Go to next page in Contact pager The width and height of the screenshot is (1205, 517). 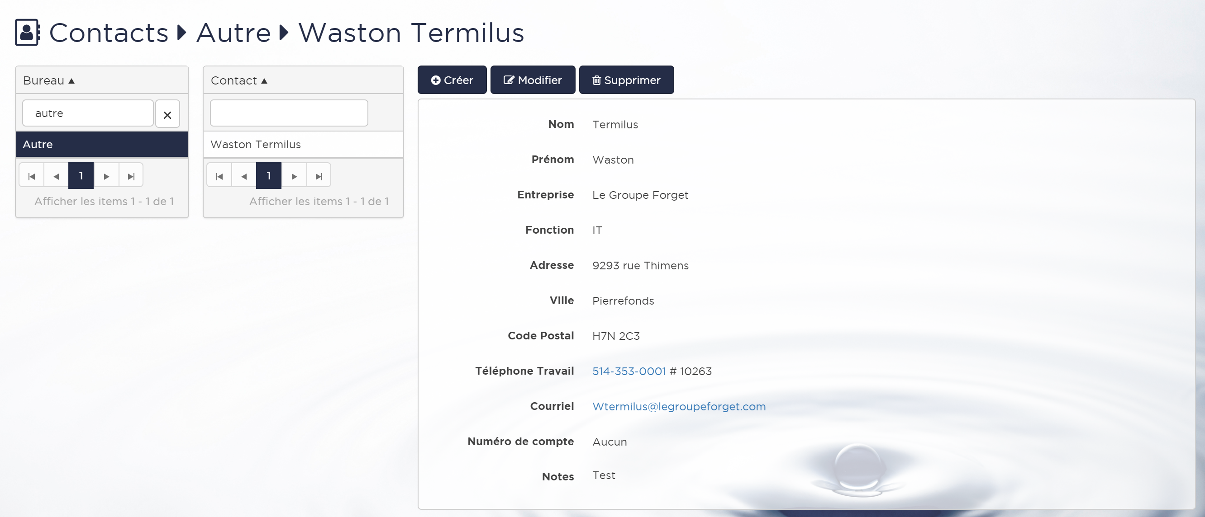click(294, 176)
